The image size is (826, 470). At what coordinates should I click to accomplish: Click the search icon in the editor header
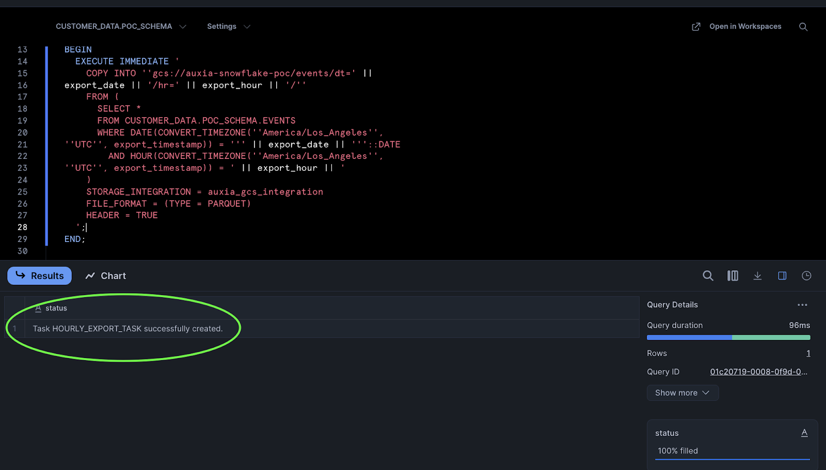coord(803,27)
